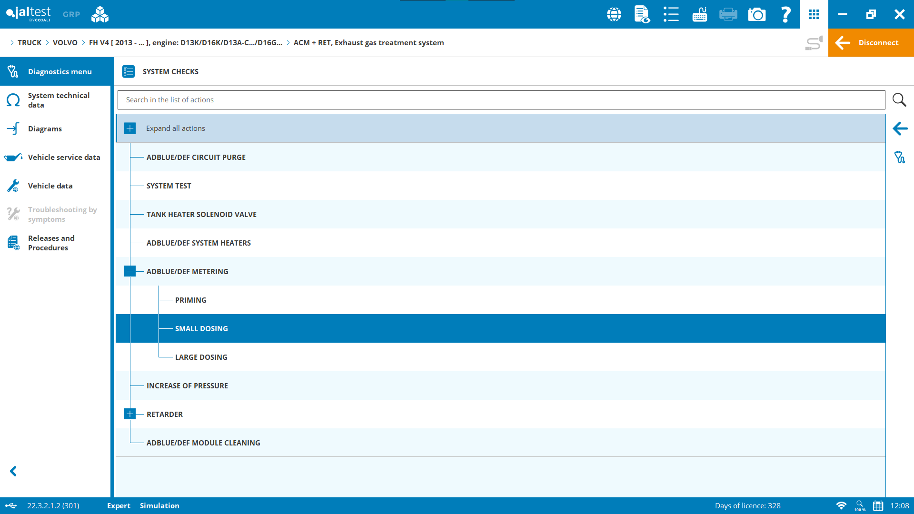The image size is (914, 514).
Task: Click the search magnifier icon
Action: click(x=899, y=99)
